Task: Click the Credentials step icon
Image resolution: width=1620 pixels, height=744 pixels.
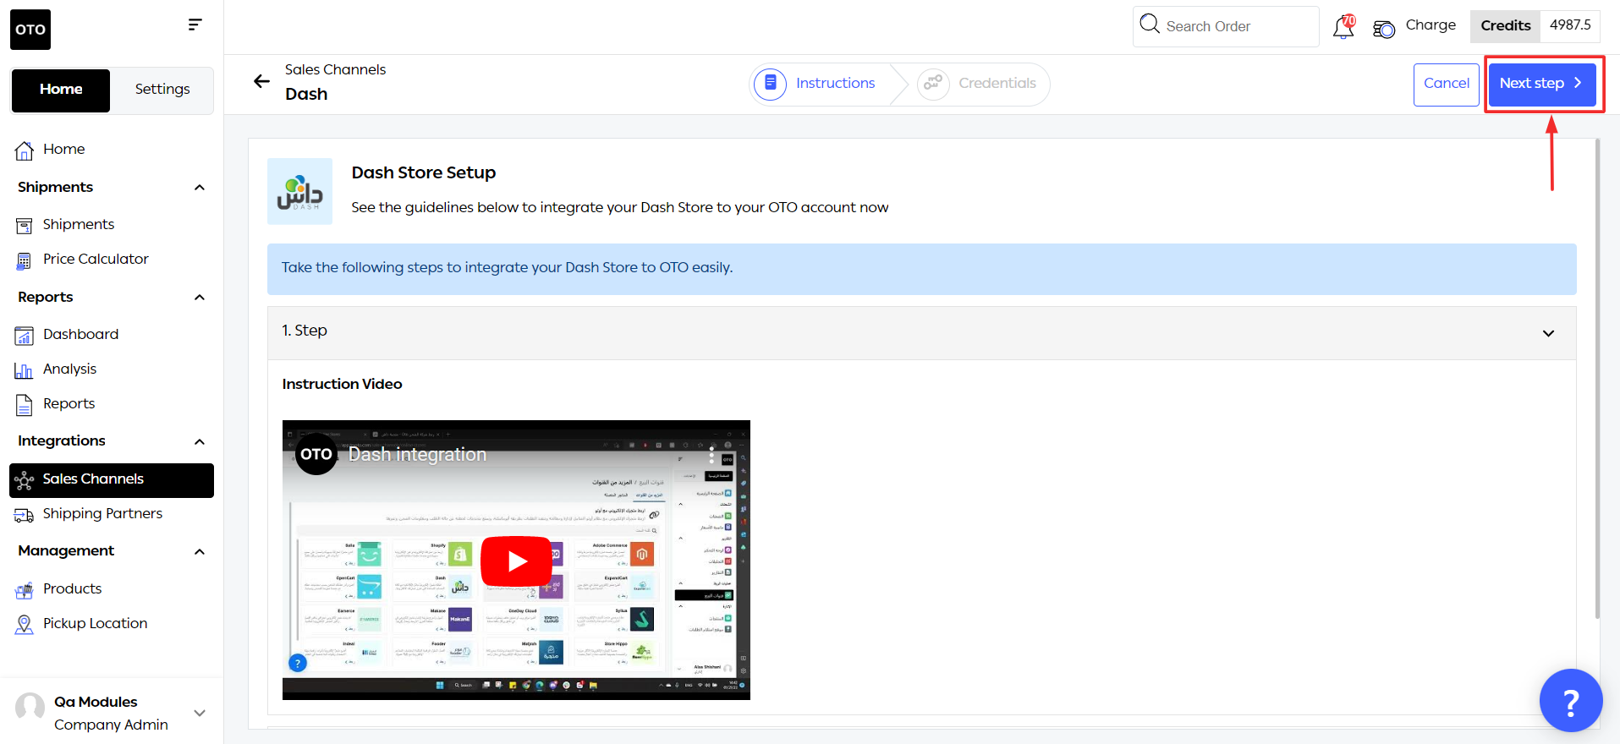Action: point(933,84)
